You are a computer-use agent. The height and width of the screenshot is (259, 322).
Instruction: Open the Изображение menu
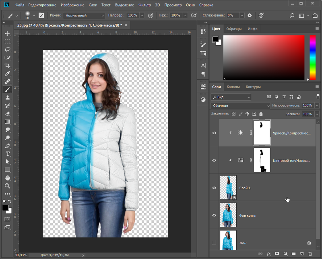[72, 5]
